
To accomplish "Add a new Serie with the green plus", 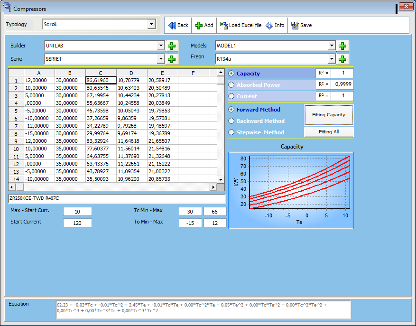I will coord(172,59).
